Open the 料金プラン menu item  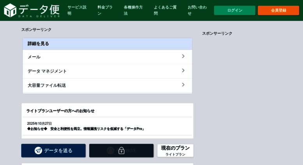click(105, 10)
